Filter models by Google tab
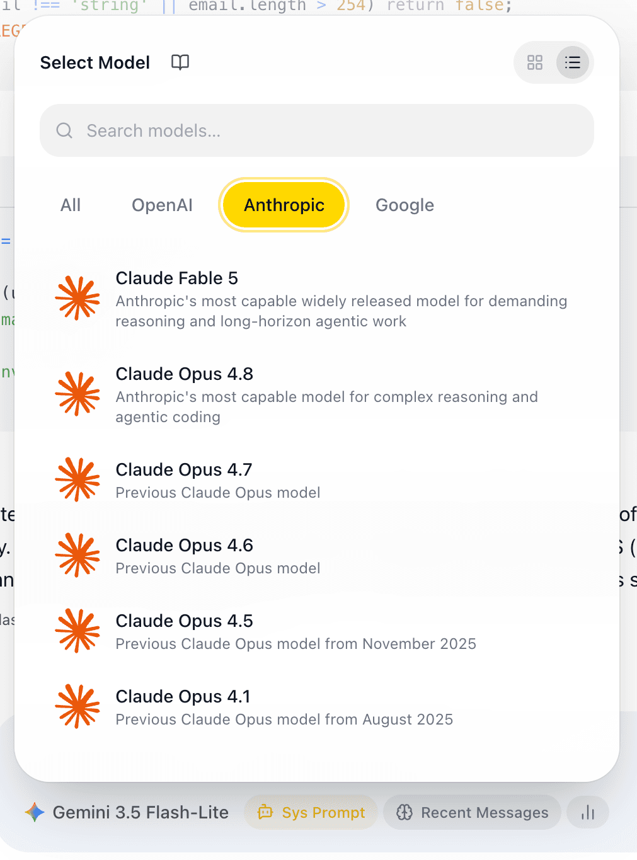This screenshot has height=860, width=637. pos(405,205)
